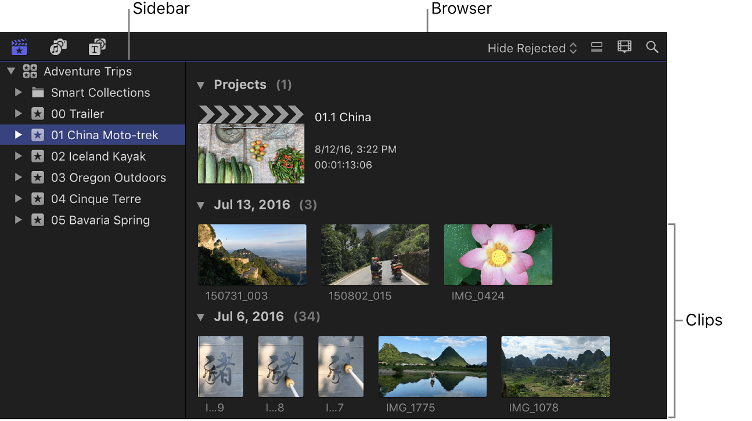Collapse the Projects section

pyautogui.click(x=200, y=85)
